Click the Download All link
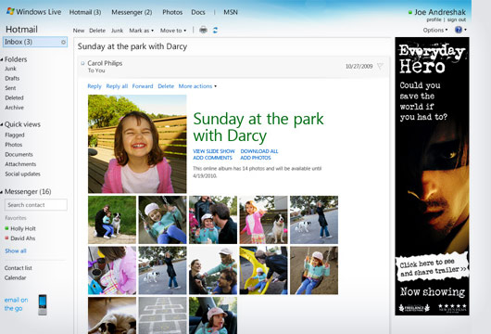The width and height of the screenshot is (491, 334). point(259,151)
